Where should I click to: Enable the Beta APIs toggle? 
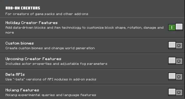tap(175, 76)
